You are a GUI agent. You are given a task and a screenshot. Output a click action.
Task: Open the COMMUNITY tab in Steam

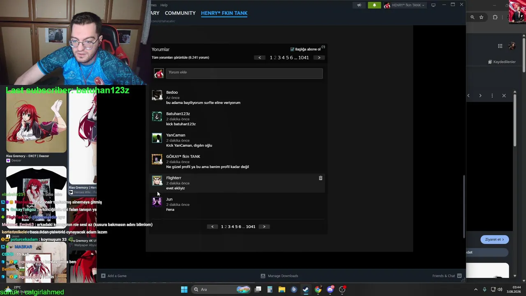point(180,13)
